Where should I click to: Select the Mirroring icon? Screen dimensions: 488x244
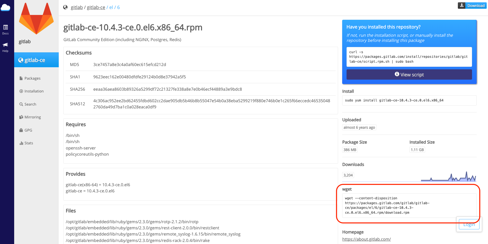[21, 117]
